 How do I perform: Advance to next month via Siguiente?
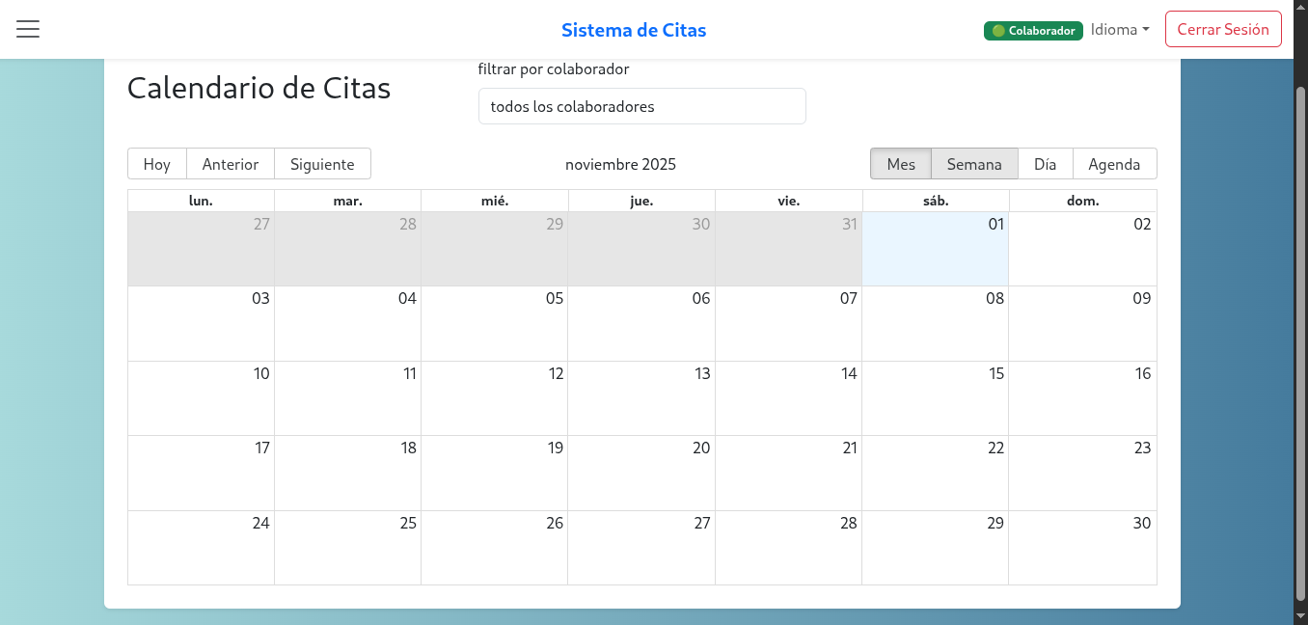pyautogui.click(x=322, y=163)
